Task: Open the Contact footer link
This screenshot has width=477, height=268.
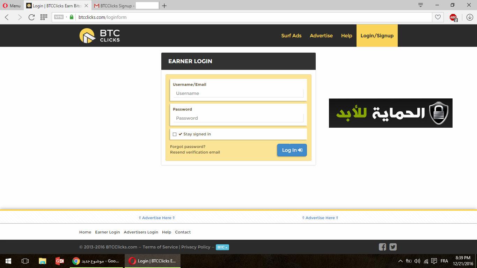Action: [x=183, y=232]
